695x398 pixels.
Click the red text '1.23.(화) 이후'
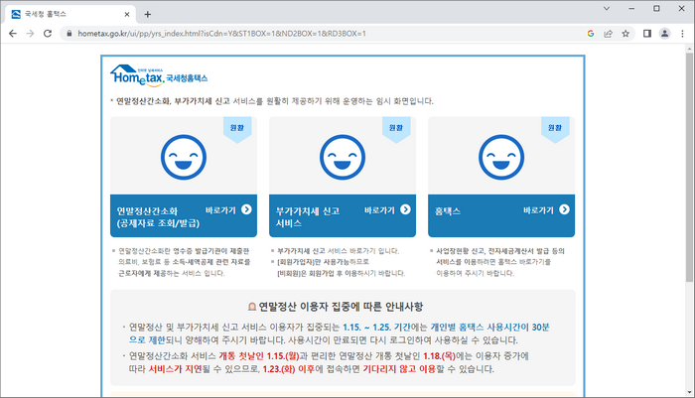coord(289,369)
